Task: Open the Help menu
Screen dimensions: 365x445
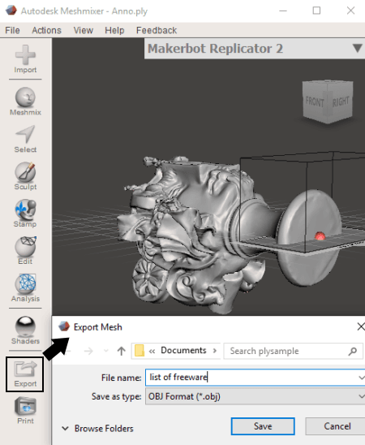Action: 114,30
